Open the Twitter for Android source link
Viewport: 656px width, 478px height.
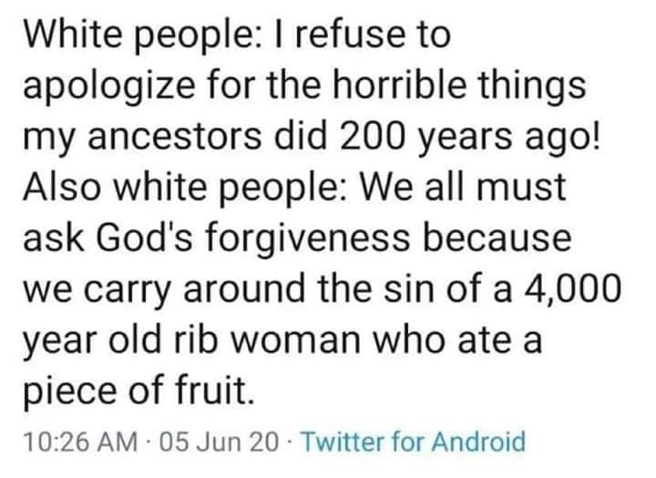click(413, 443)
